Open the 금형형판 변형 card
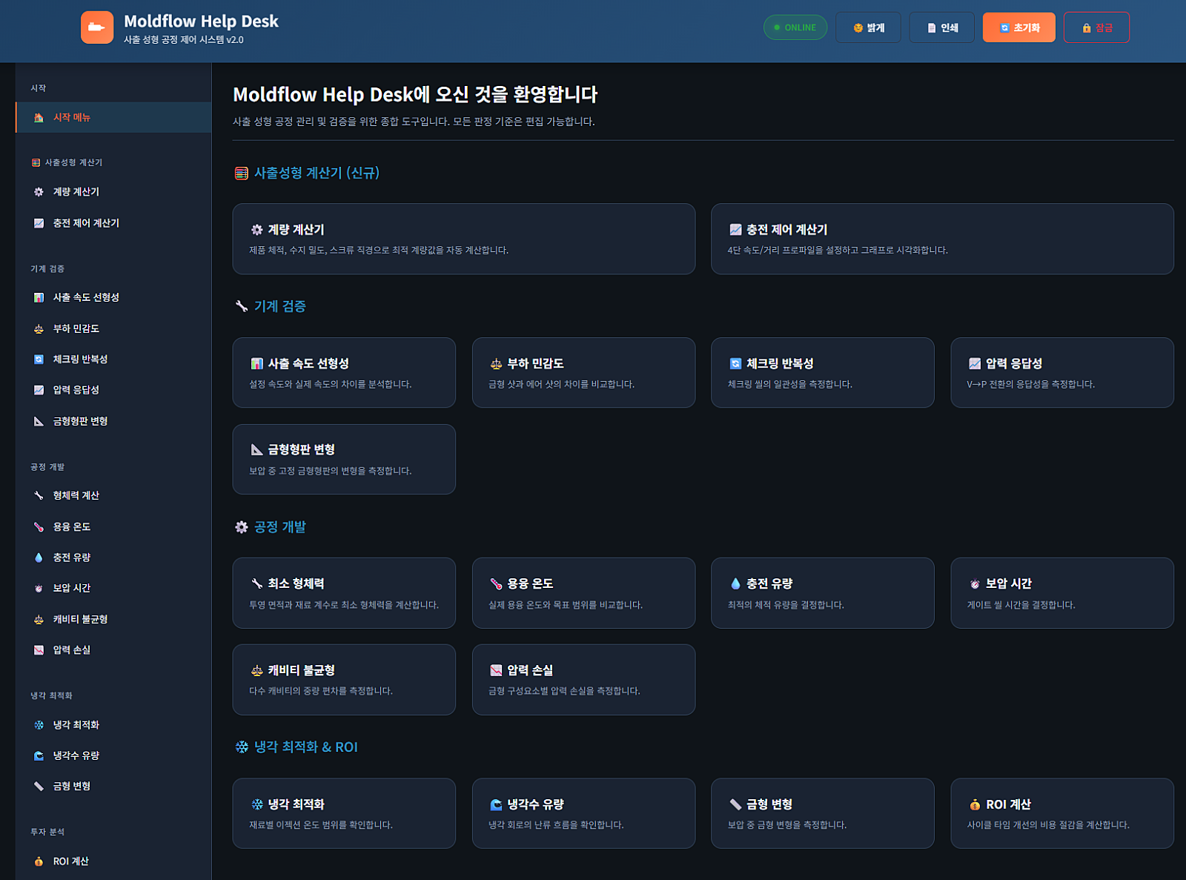Viewport: 1186px width, 880px height. pos(344,459)
